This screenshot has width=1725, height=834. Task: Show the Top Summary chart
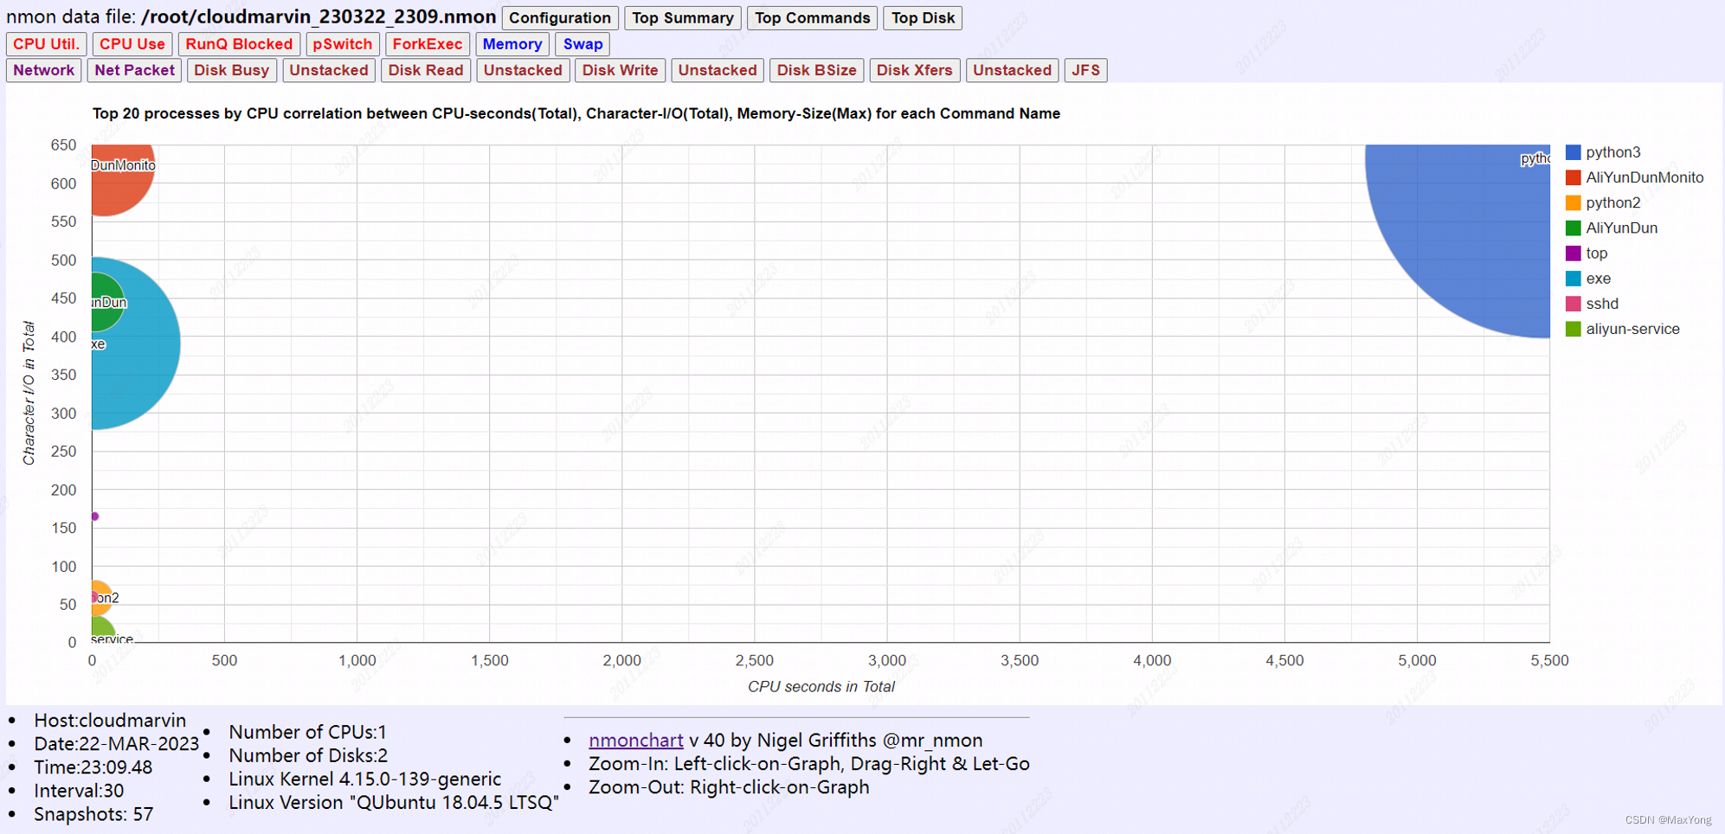click(x=683, y=18)
